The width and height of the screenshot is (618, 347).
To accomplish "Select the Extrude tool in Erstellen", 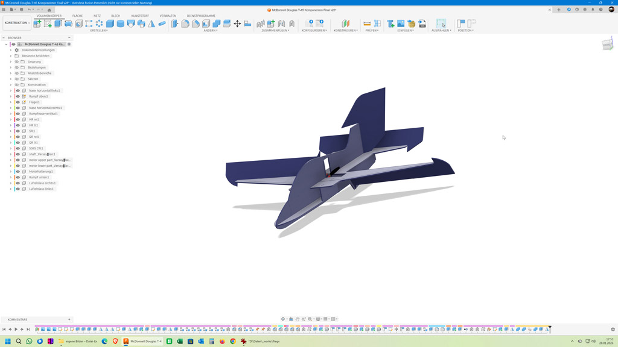I will pyautogui.click(x=58, y=23).
